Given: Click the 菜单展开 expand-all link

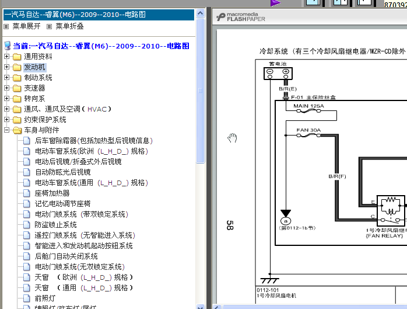Looking at the screenshot, I should (26, 26).
